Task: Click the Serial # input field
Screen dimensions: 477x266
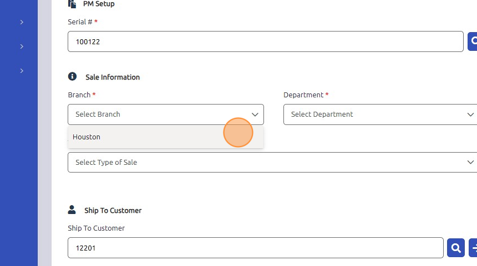Action: (x=266, y=41)
